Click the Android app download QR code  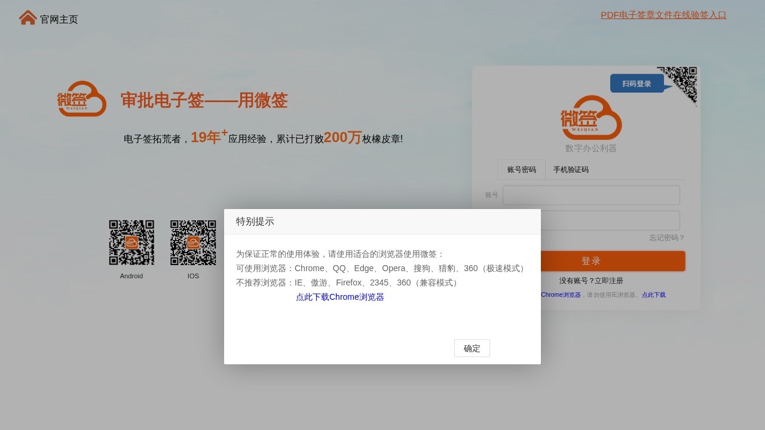pyautogui.click(x=131, y=242)
